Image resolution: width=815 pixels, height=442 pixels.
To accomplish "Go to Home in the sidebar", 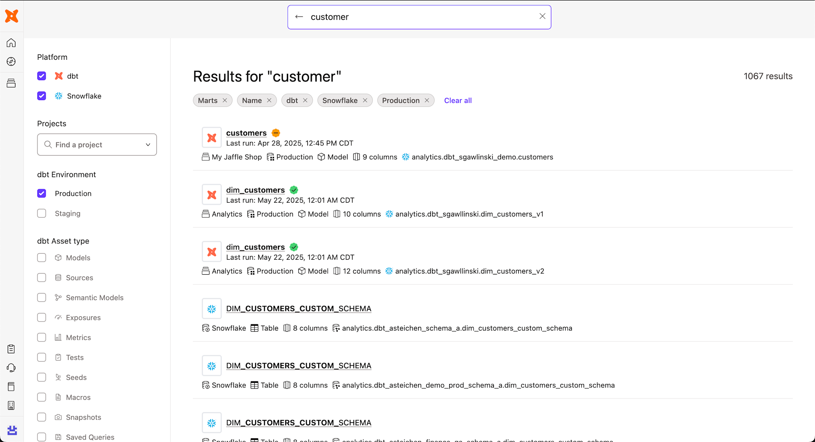I will (11, 43).
